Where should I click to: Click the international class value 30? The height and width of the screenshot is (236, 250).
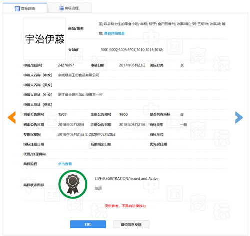(x=182, y=65)
